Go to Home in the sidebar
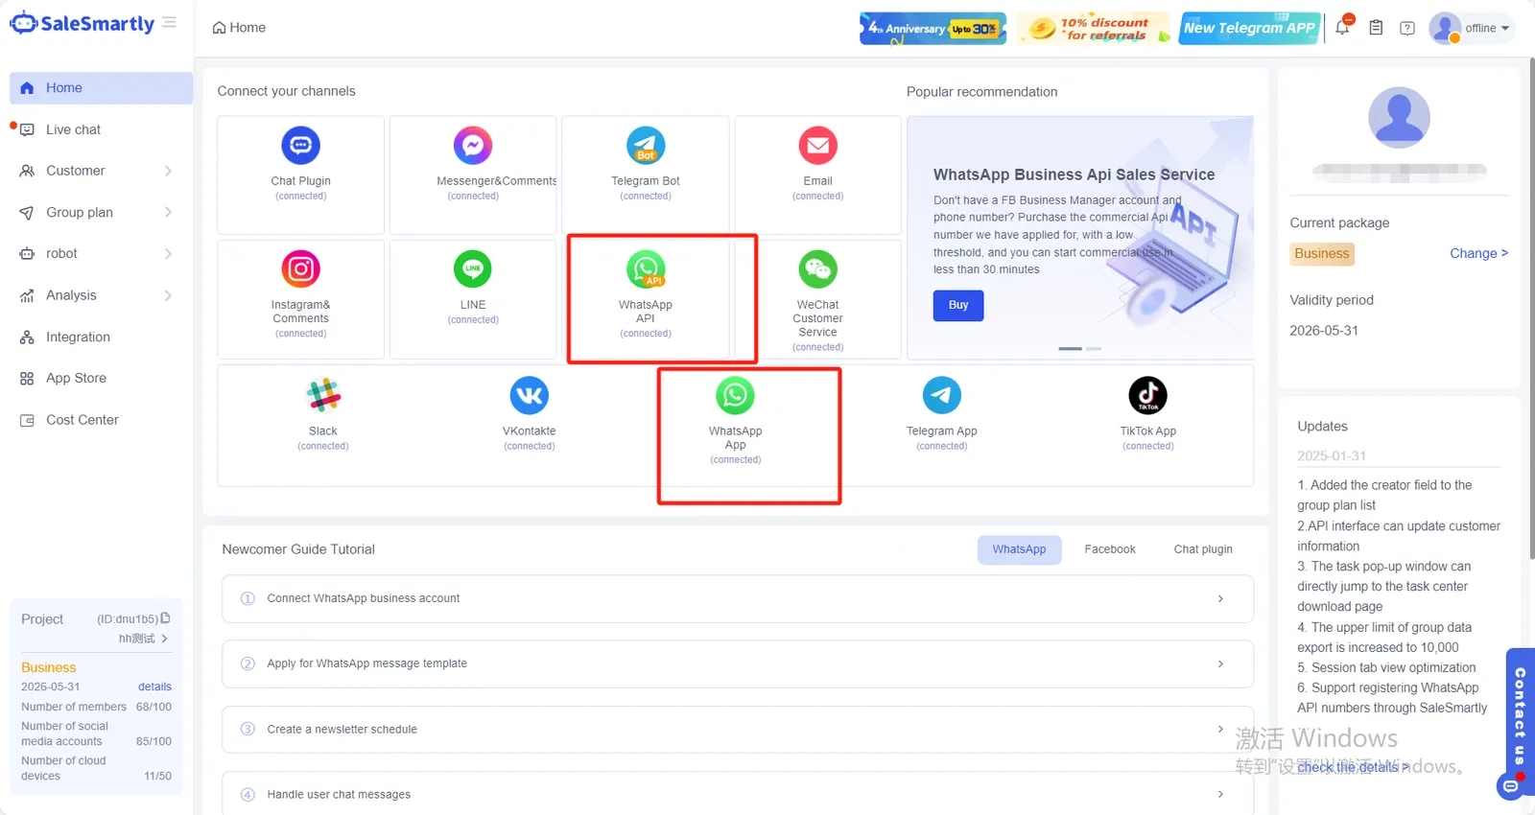1535x815 pixels. [x=101, y=88]
